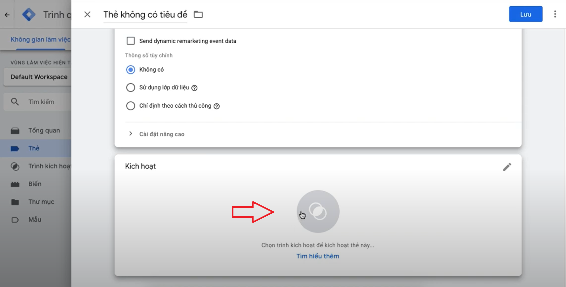The width and height of the screenshot is (566, 287).
Task: Click the tag name Thẻ không có tiêu đề
Action: pos(145,15)
